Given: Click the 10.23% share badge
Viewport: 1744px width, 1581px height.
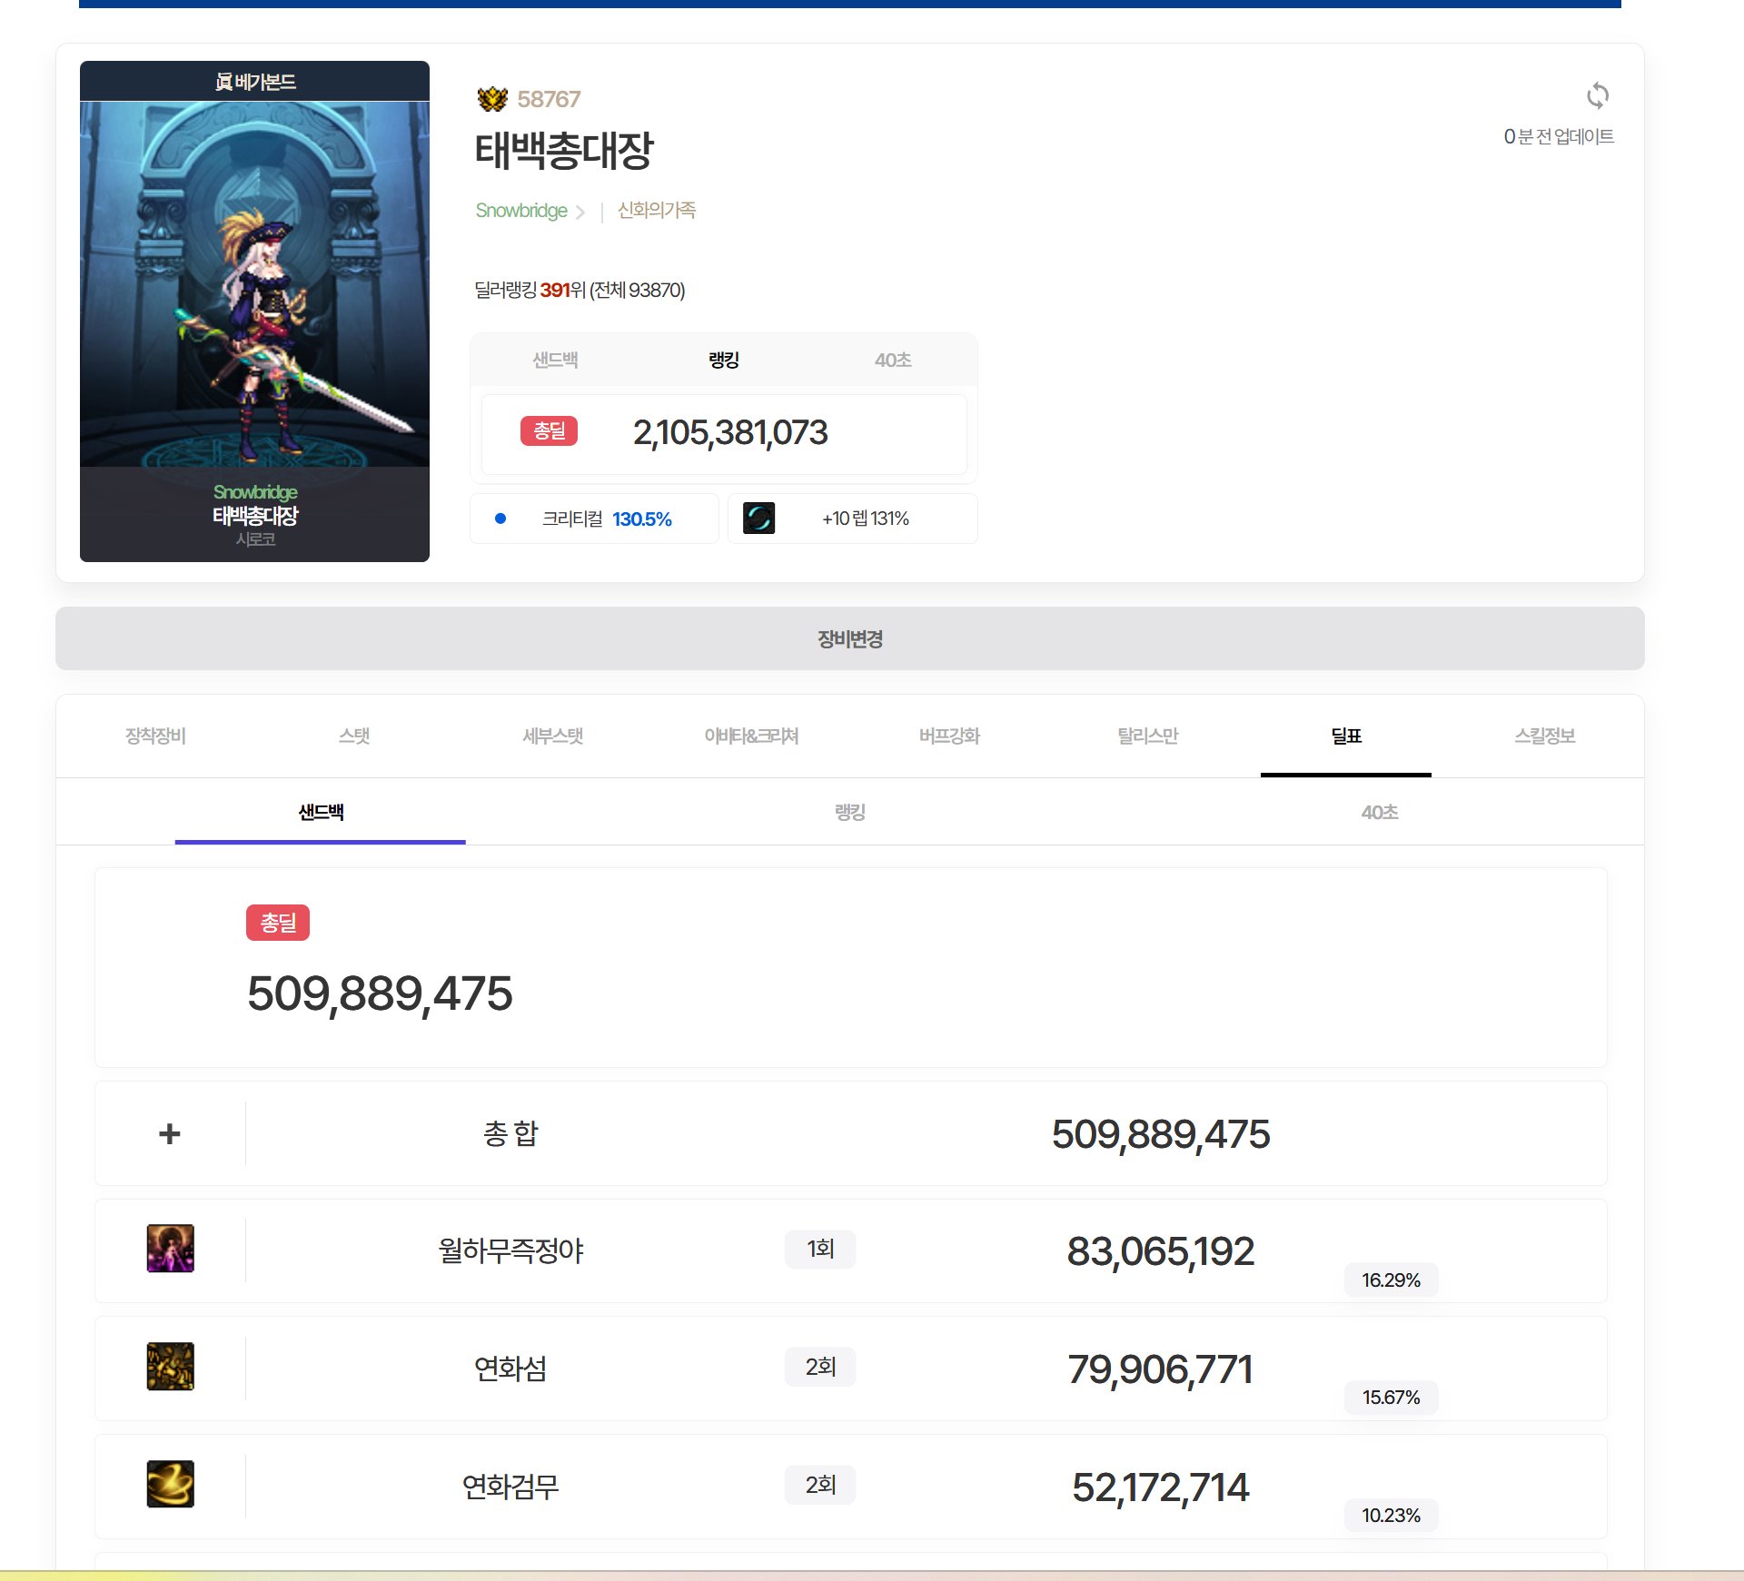Looking at the screenshot, I should 1391,1515.
